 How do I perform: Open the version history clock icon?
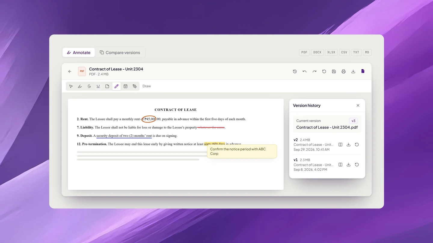coord(295,71)
